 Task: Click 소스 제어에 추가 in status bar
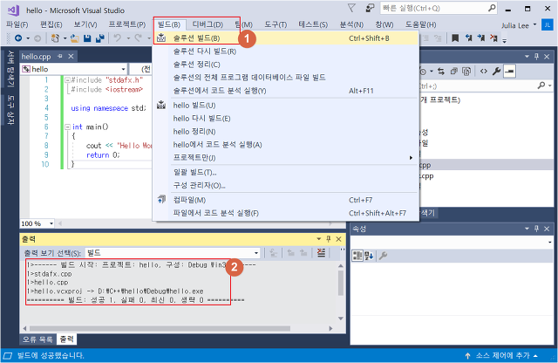click(501, 355)
